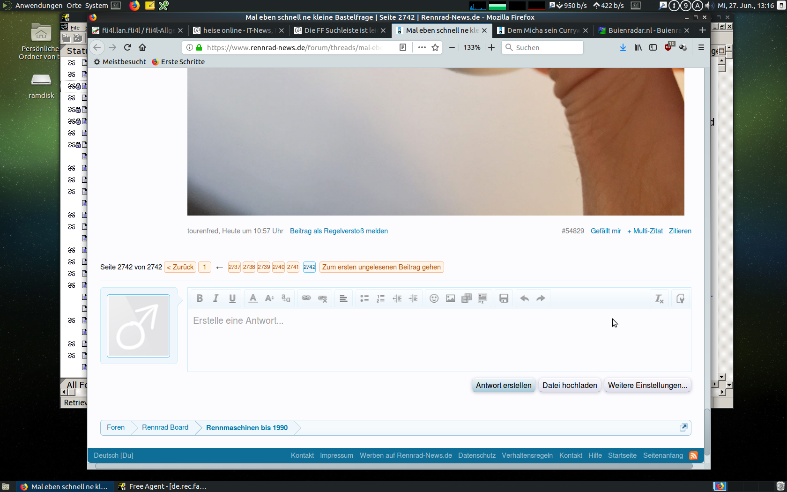
Task: Open the font size dropdown
Action: pos(269,298)
